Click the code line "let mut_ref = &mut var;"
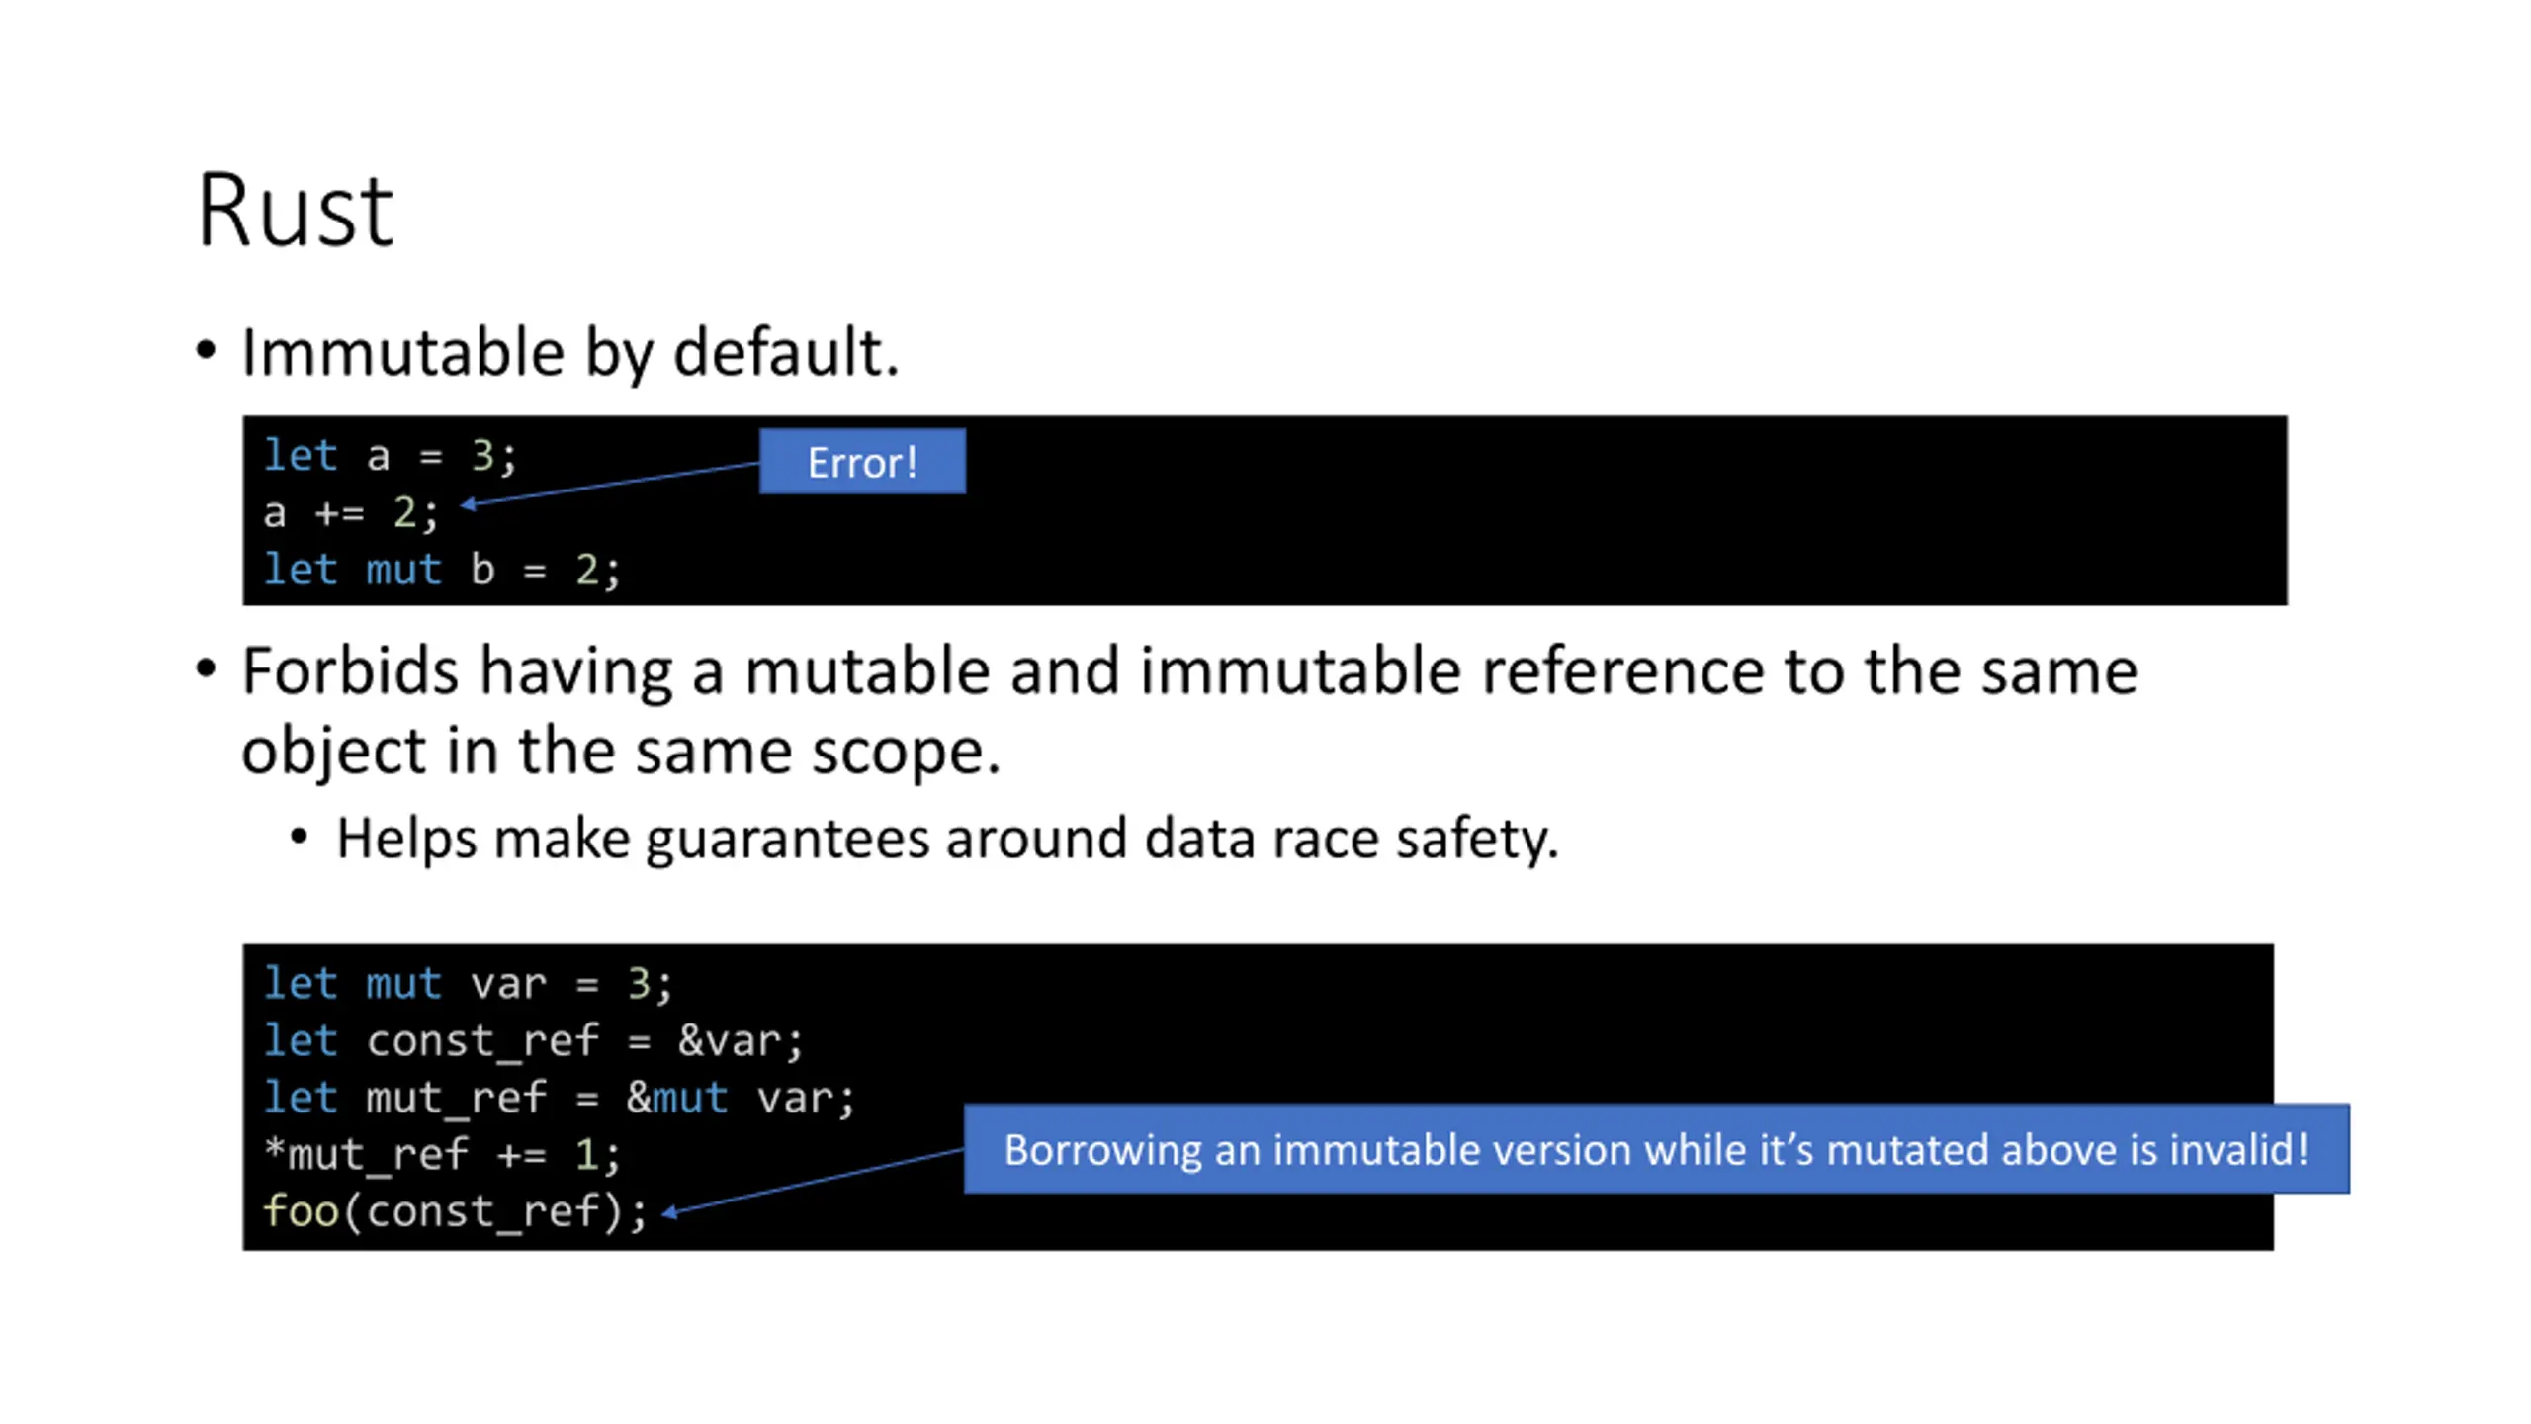Screen dimensions: 2531x1424 [x=559, y=1098]
